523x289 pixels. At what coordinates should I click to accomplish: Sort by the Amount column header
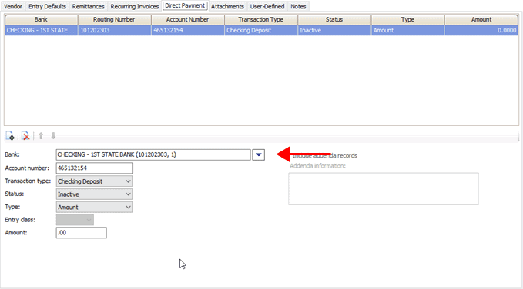click(x=481, y=20)
